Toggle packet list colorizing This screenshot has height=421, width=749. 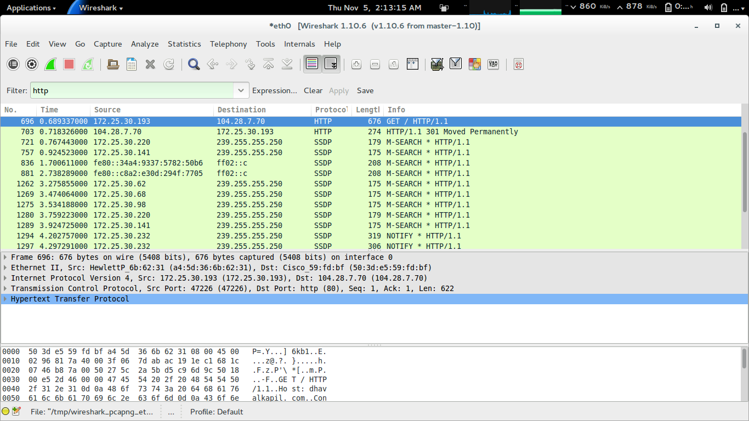[x=313, y=64]
